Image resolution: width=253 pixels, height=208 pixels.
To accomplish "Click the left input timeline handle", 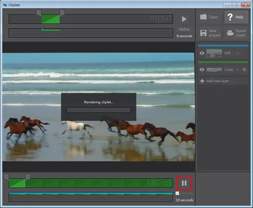I will coord(39,13).
